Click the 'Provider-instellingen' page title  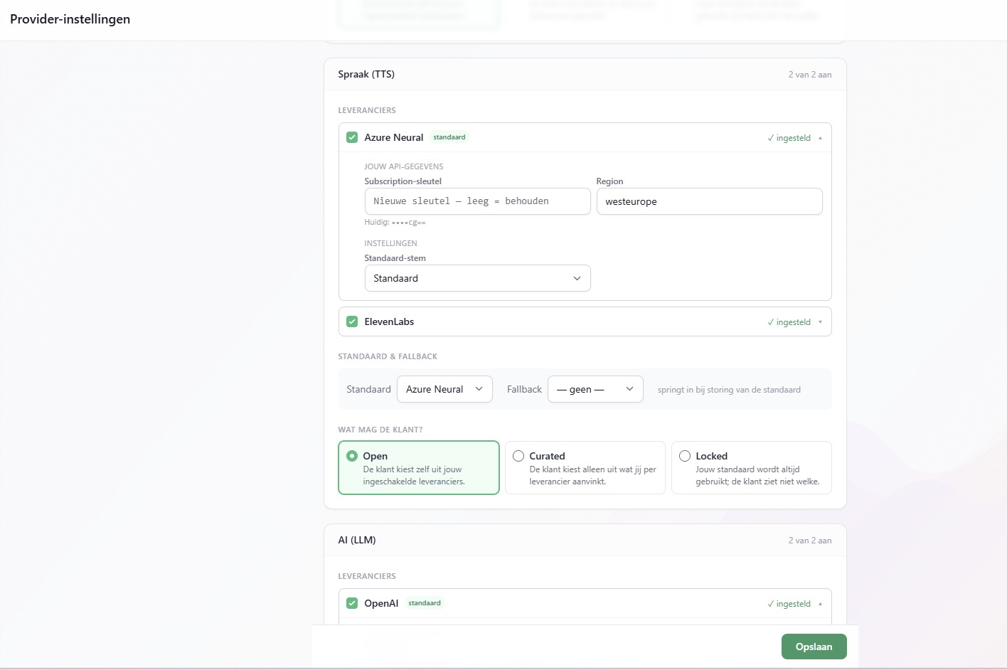(x=70, y=19)
